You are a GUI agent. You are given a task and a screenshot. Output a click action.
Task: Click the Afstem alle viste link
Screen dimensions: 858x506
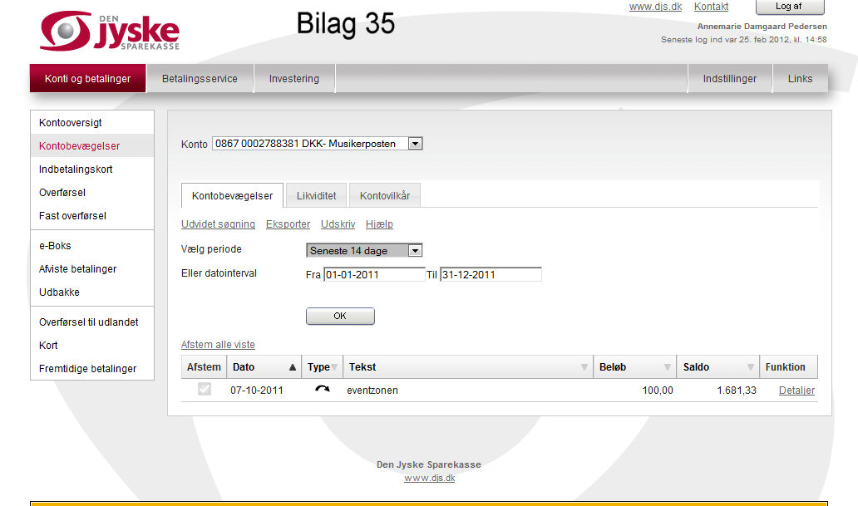(218, 344)
